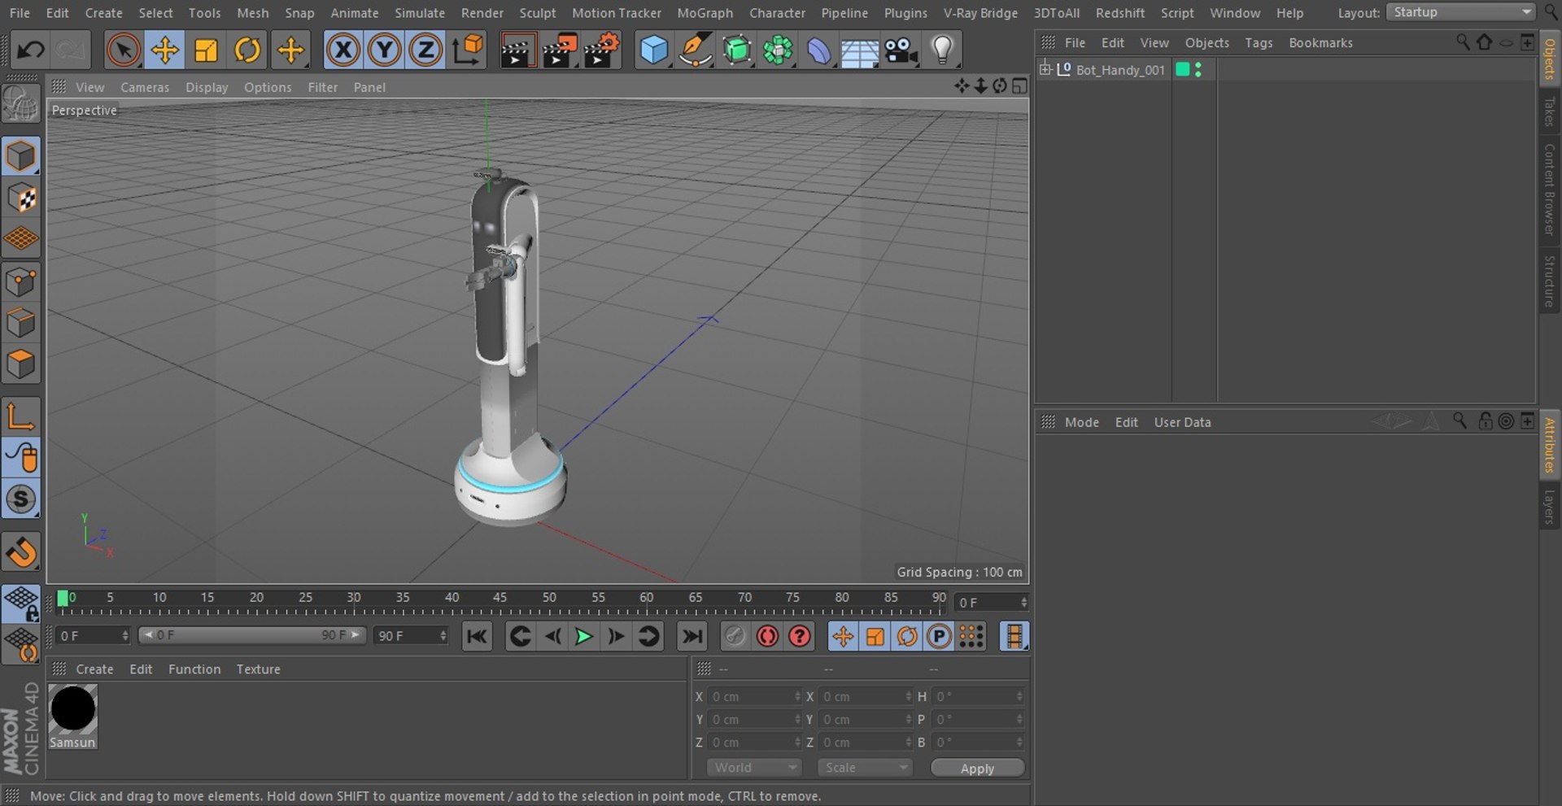Open the MoGraph menu

click(705, 13)
